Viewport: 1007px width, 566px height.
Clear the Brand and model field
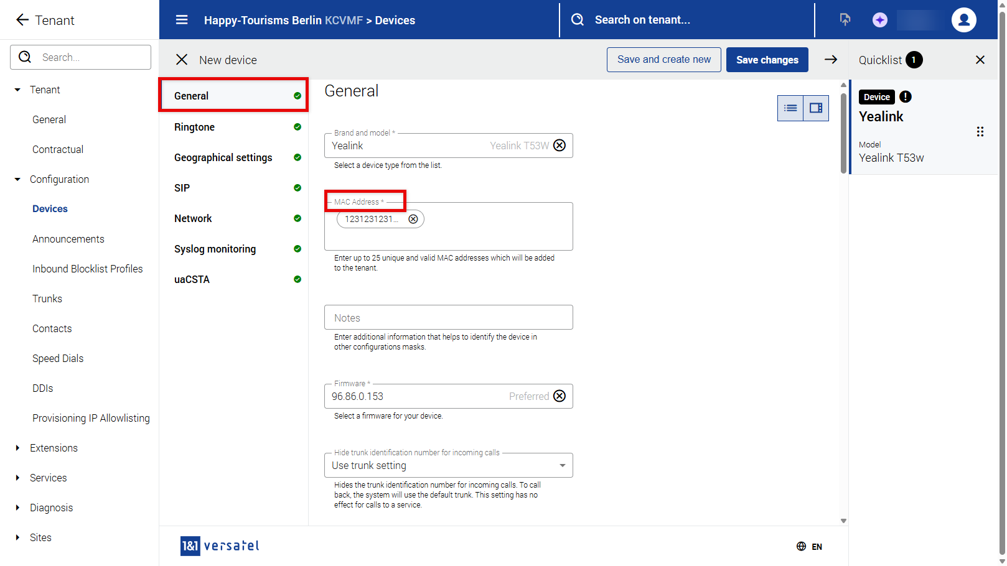click(x=560, y=146)
